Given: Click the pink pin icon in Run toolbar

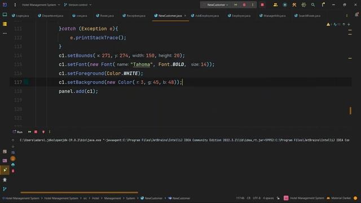Looking at the screenshot, I should [43, 132].
